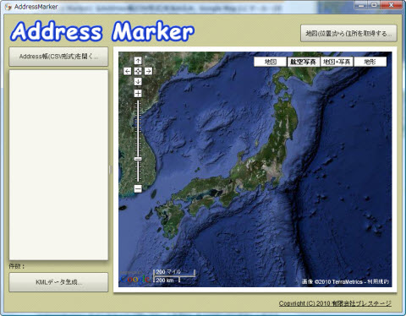
Task: Switch map to 地形 terrain view
Action: 370,62
